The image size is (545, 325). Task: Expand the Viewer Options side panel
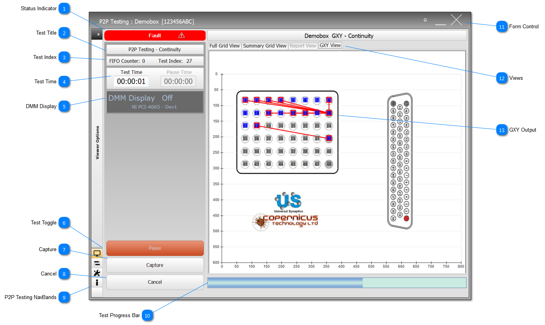(97, 35)
